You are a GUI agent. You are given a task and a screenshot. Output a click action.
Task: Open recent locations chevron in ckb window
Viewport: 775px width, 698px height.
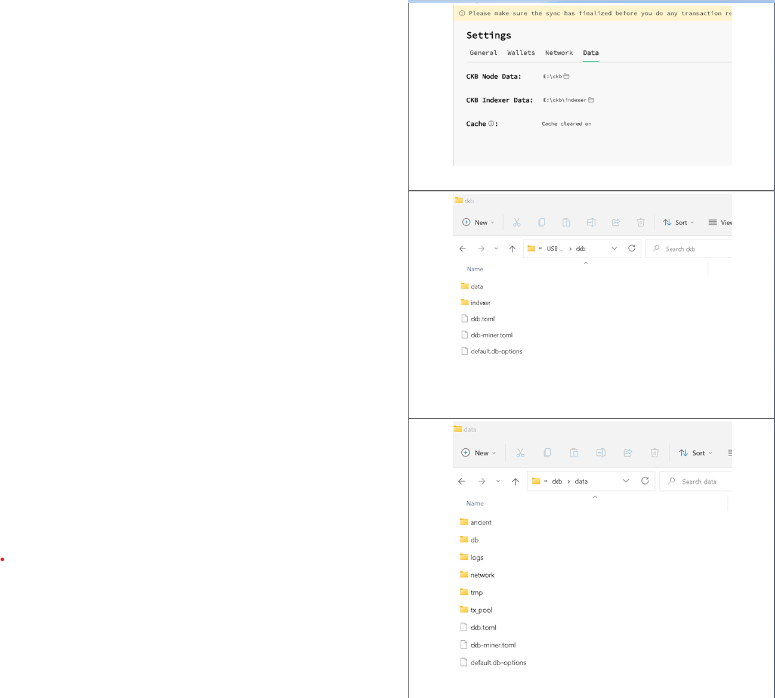point(496,249)
